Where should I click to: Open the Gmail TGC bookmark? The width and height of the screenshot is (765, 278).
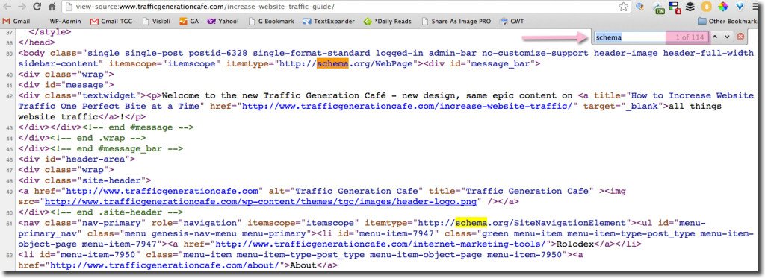(112, 22)
